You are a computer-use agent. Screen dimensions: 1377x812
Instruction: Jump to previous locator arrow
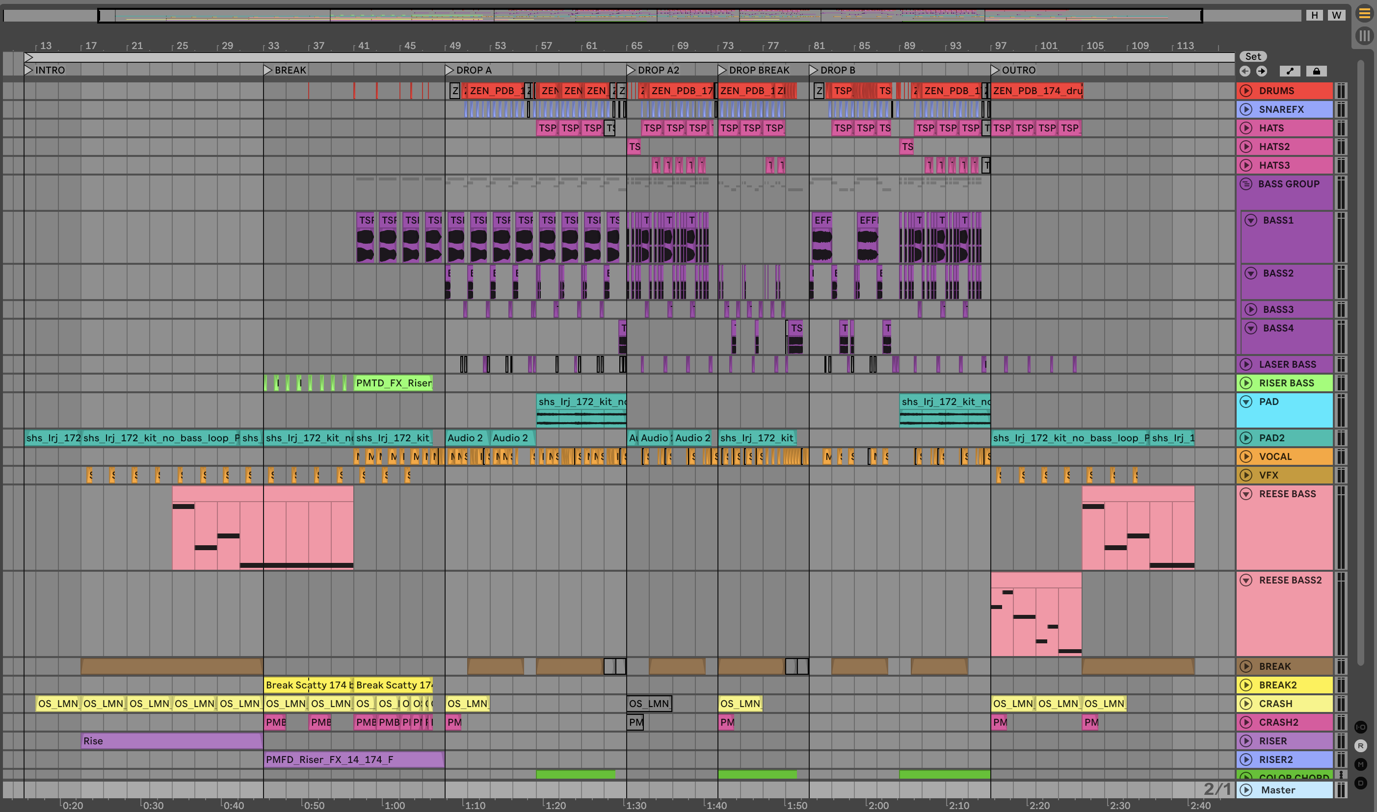coord(1245,71)
